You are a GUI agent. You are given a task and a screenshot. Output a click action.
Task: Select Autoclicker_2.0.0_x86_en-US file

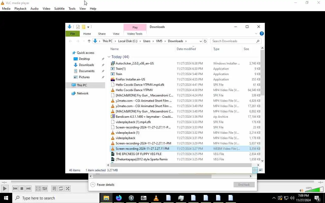[135, 63]
